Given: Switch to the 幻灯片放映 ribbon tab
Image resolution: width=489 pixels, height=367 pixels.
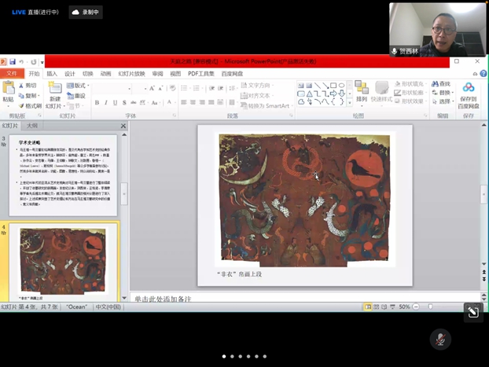Looking at the screenshot, I should pyautogui.click(x=131, y=74).
